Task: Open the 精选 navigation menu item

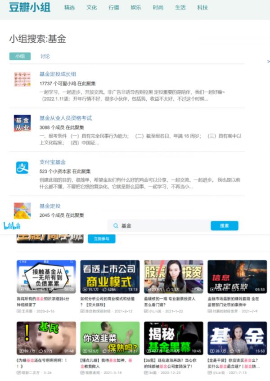Action: pyautogui.click(x=69, y=8)
